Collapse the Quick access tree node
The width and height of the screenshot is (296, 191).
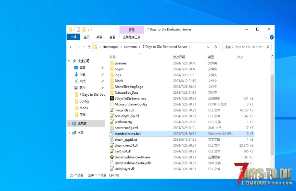pos(69,61)
